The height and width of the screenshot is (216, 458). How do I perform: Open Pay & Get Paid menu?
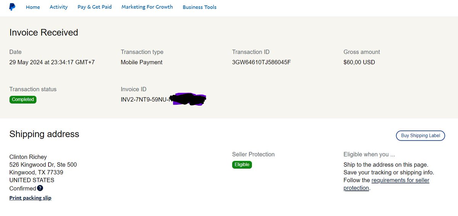point(95,7)
